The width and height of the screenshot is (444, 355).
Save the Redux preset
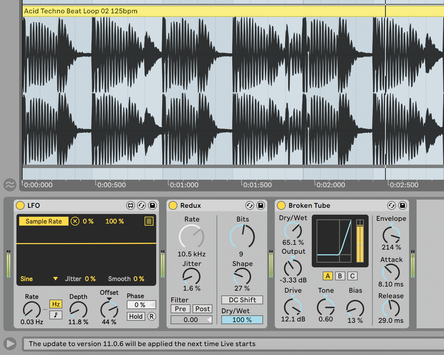[260, 205]
